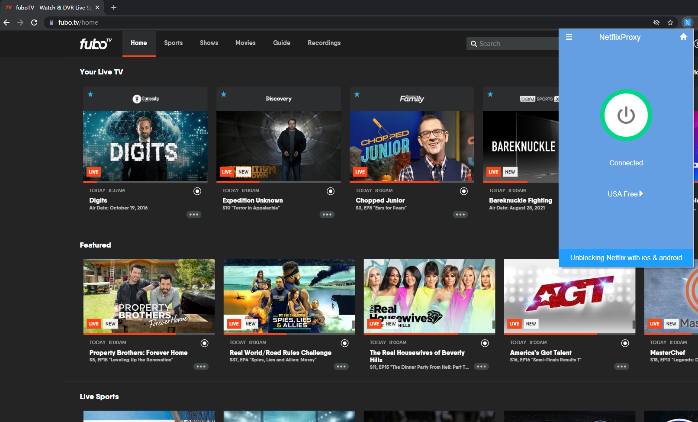Click the beIN Sports channel logo
This screenshot has height=422, width=698.
click(x=539, y=99)
